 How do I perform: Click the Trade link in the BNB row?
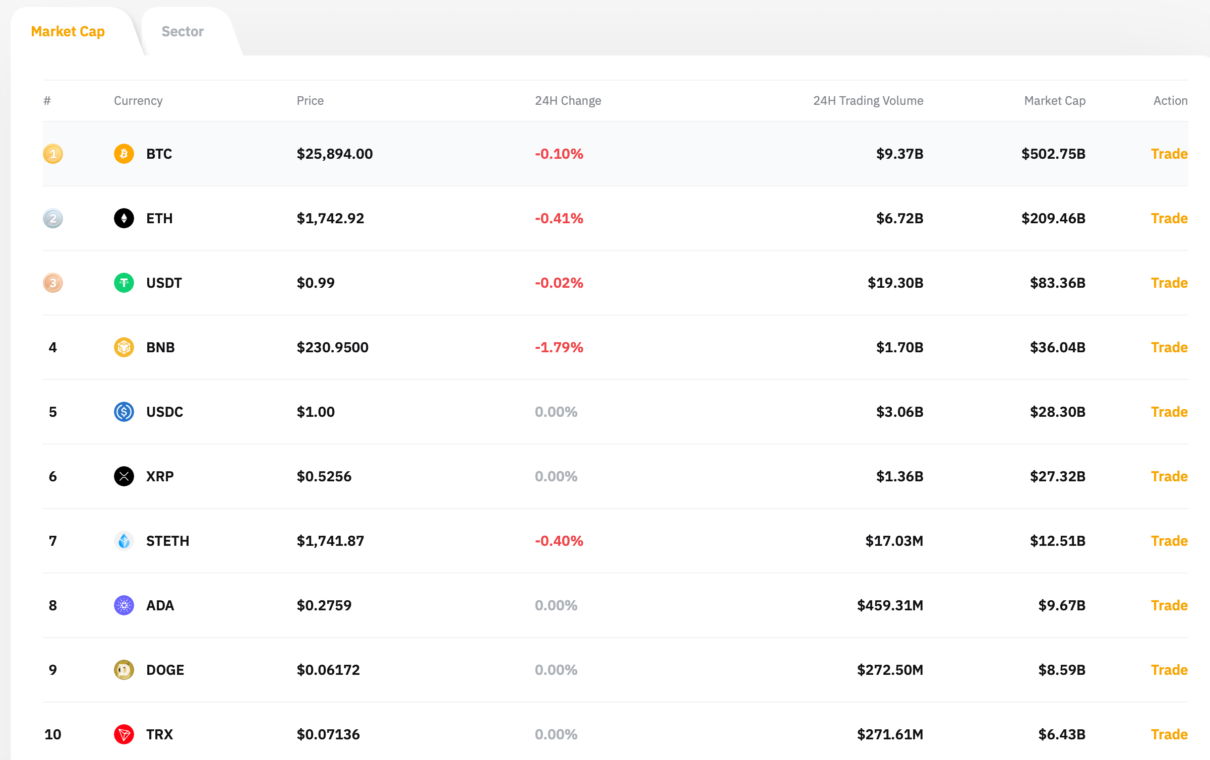[x=1169, y=347]
